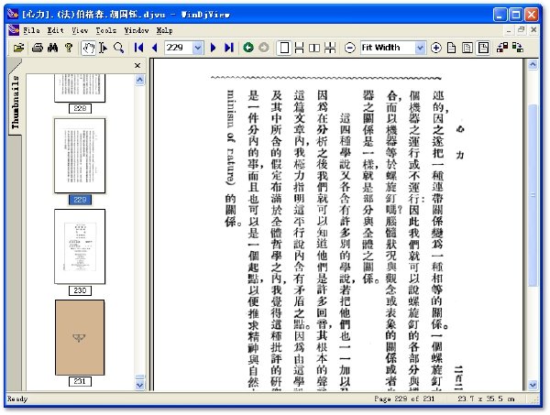Viewport: 550px width, 415px height.
Task: Select the page 230 thumbnail
Action: (80, 246)
